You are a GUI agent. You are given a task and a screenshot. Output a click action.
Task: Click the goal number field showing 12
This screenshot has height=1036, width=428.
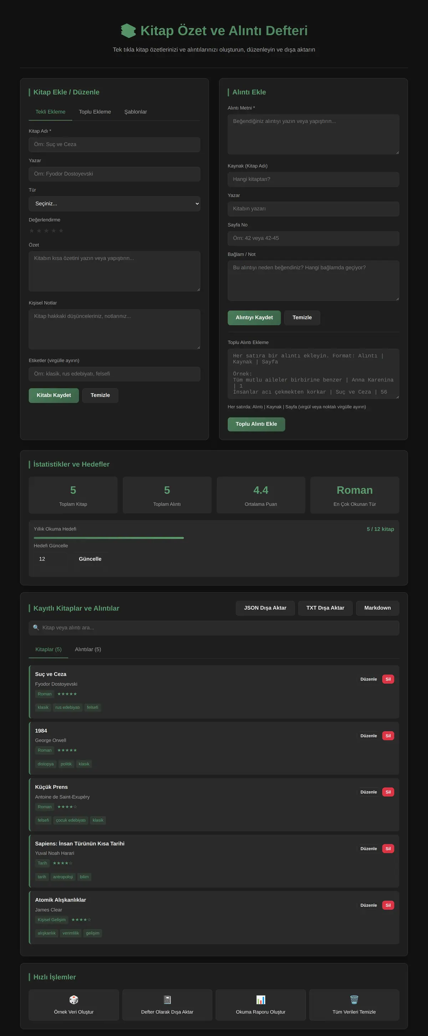point(51,559)
